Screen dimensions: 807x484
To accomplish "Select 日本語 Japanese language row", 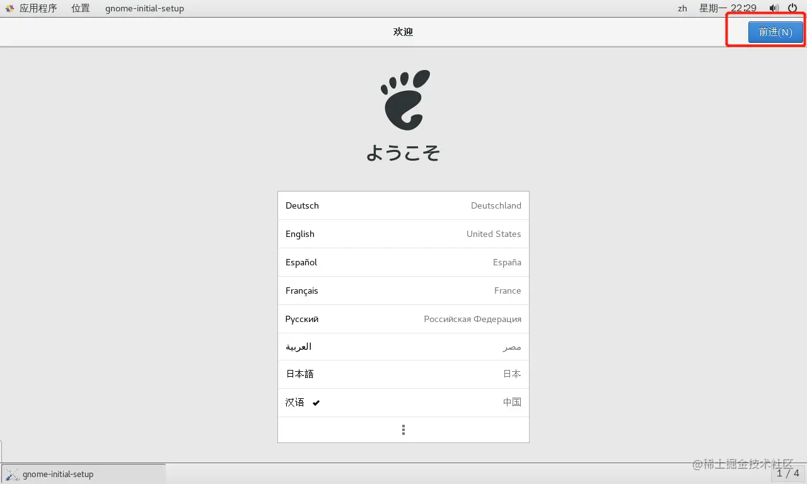I will (x=403, y=374).
